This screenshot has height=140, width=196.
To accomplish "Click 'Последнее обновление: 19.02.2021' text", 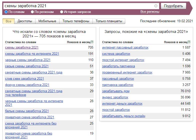I will [x=166, y=21].
